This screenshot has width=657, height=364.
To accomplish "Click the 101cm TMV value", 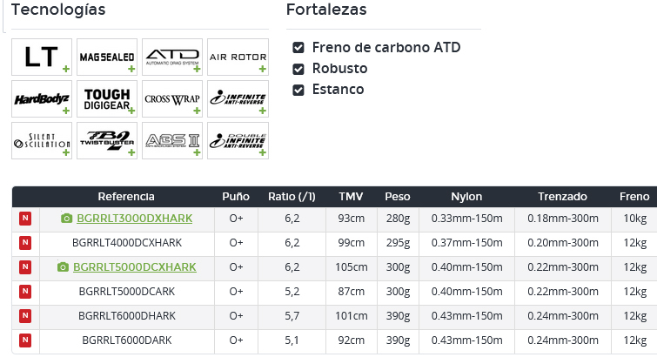I will point(352,316).
